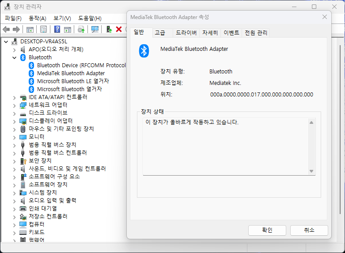
Task: Click the show/hide console tree toolbar icon
Action: [30, 29]
